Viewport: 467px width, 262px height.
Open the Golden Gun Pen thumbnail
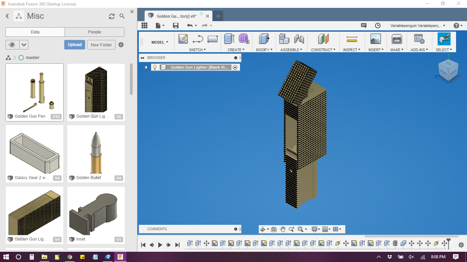point(35,92)
